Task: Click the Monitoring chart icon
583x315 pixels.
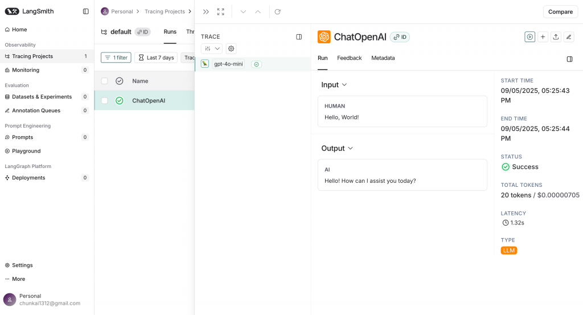Action: (7, 70)
